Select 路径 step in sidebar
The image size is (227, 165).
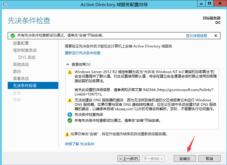tap(17, 71)
